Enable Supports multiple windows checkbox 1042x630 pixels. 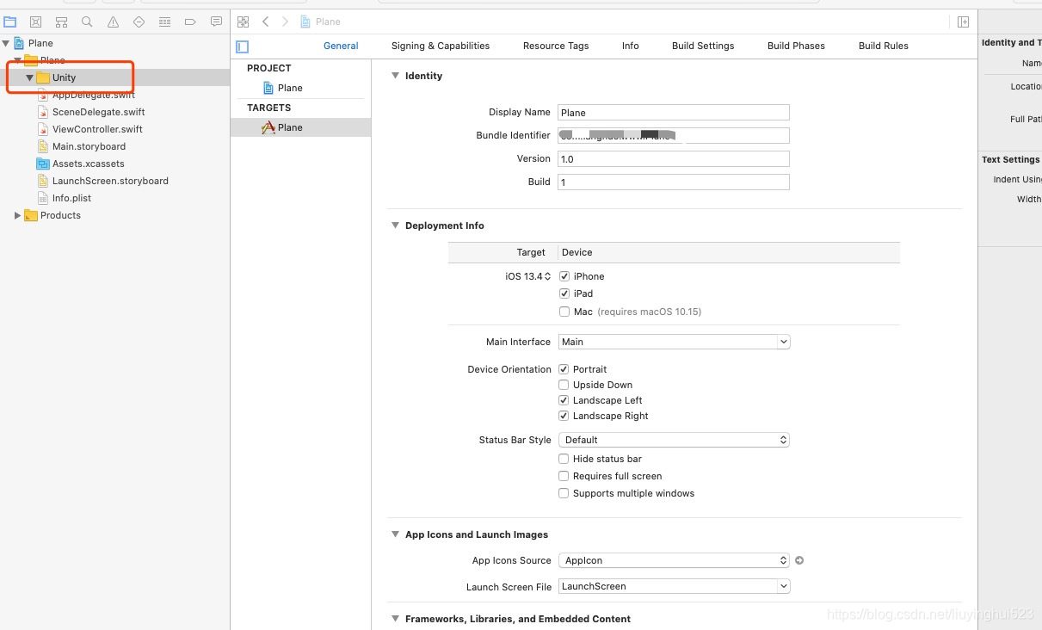[x=564, y=493]
